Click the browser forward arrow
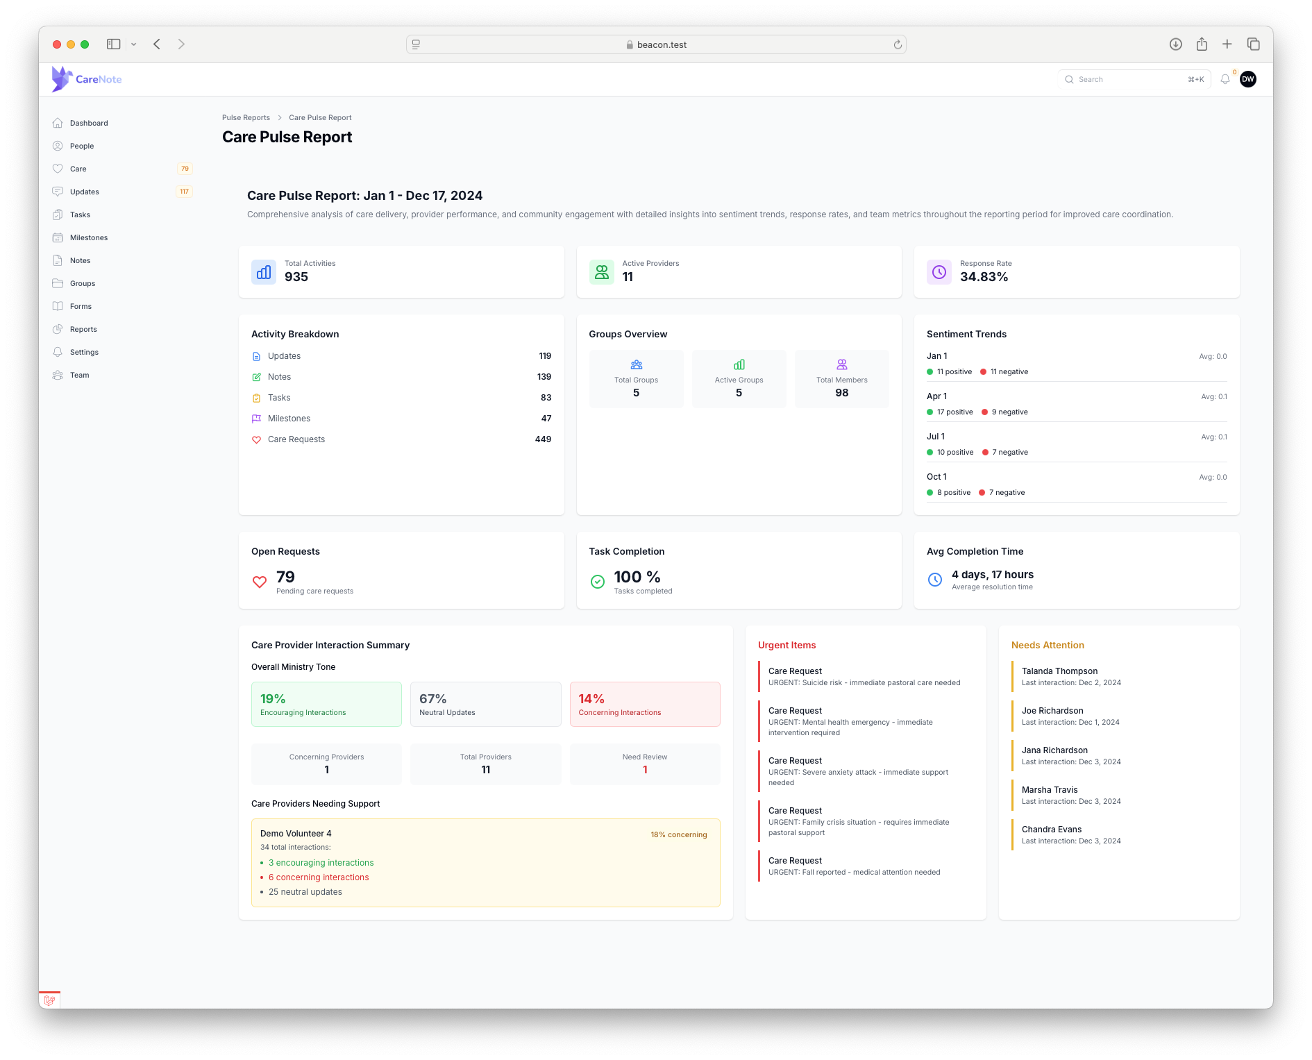 pyautogui.click(x=181, y=44)
